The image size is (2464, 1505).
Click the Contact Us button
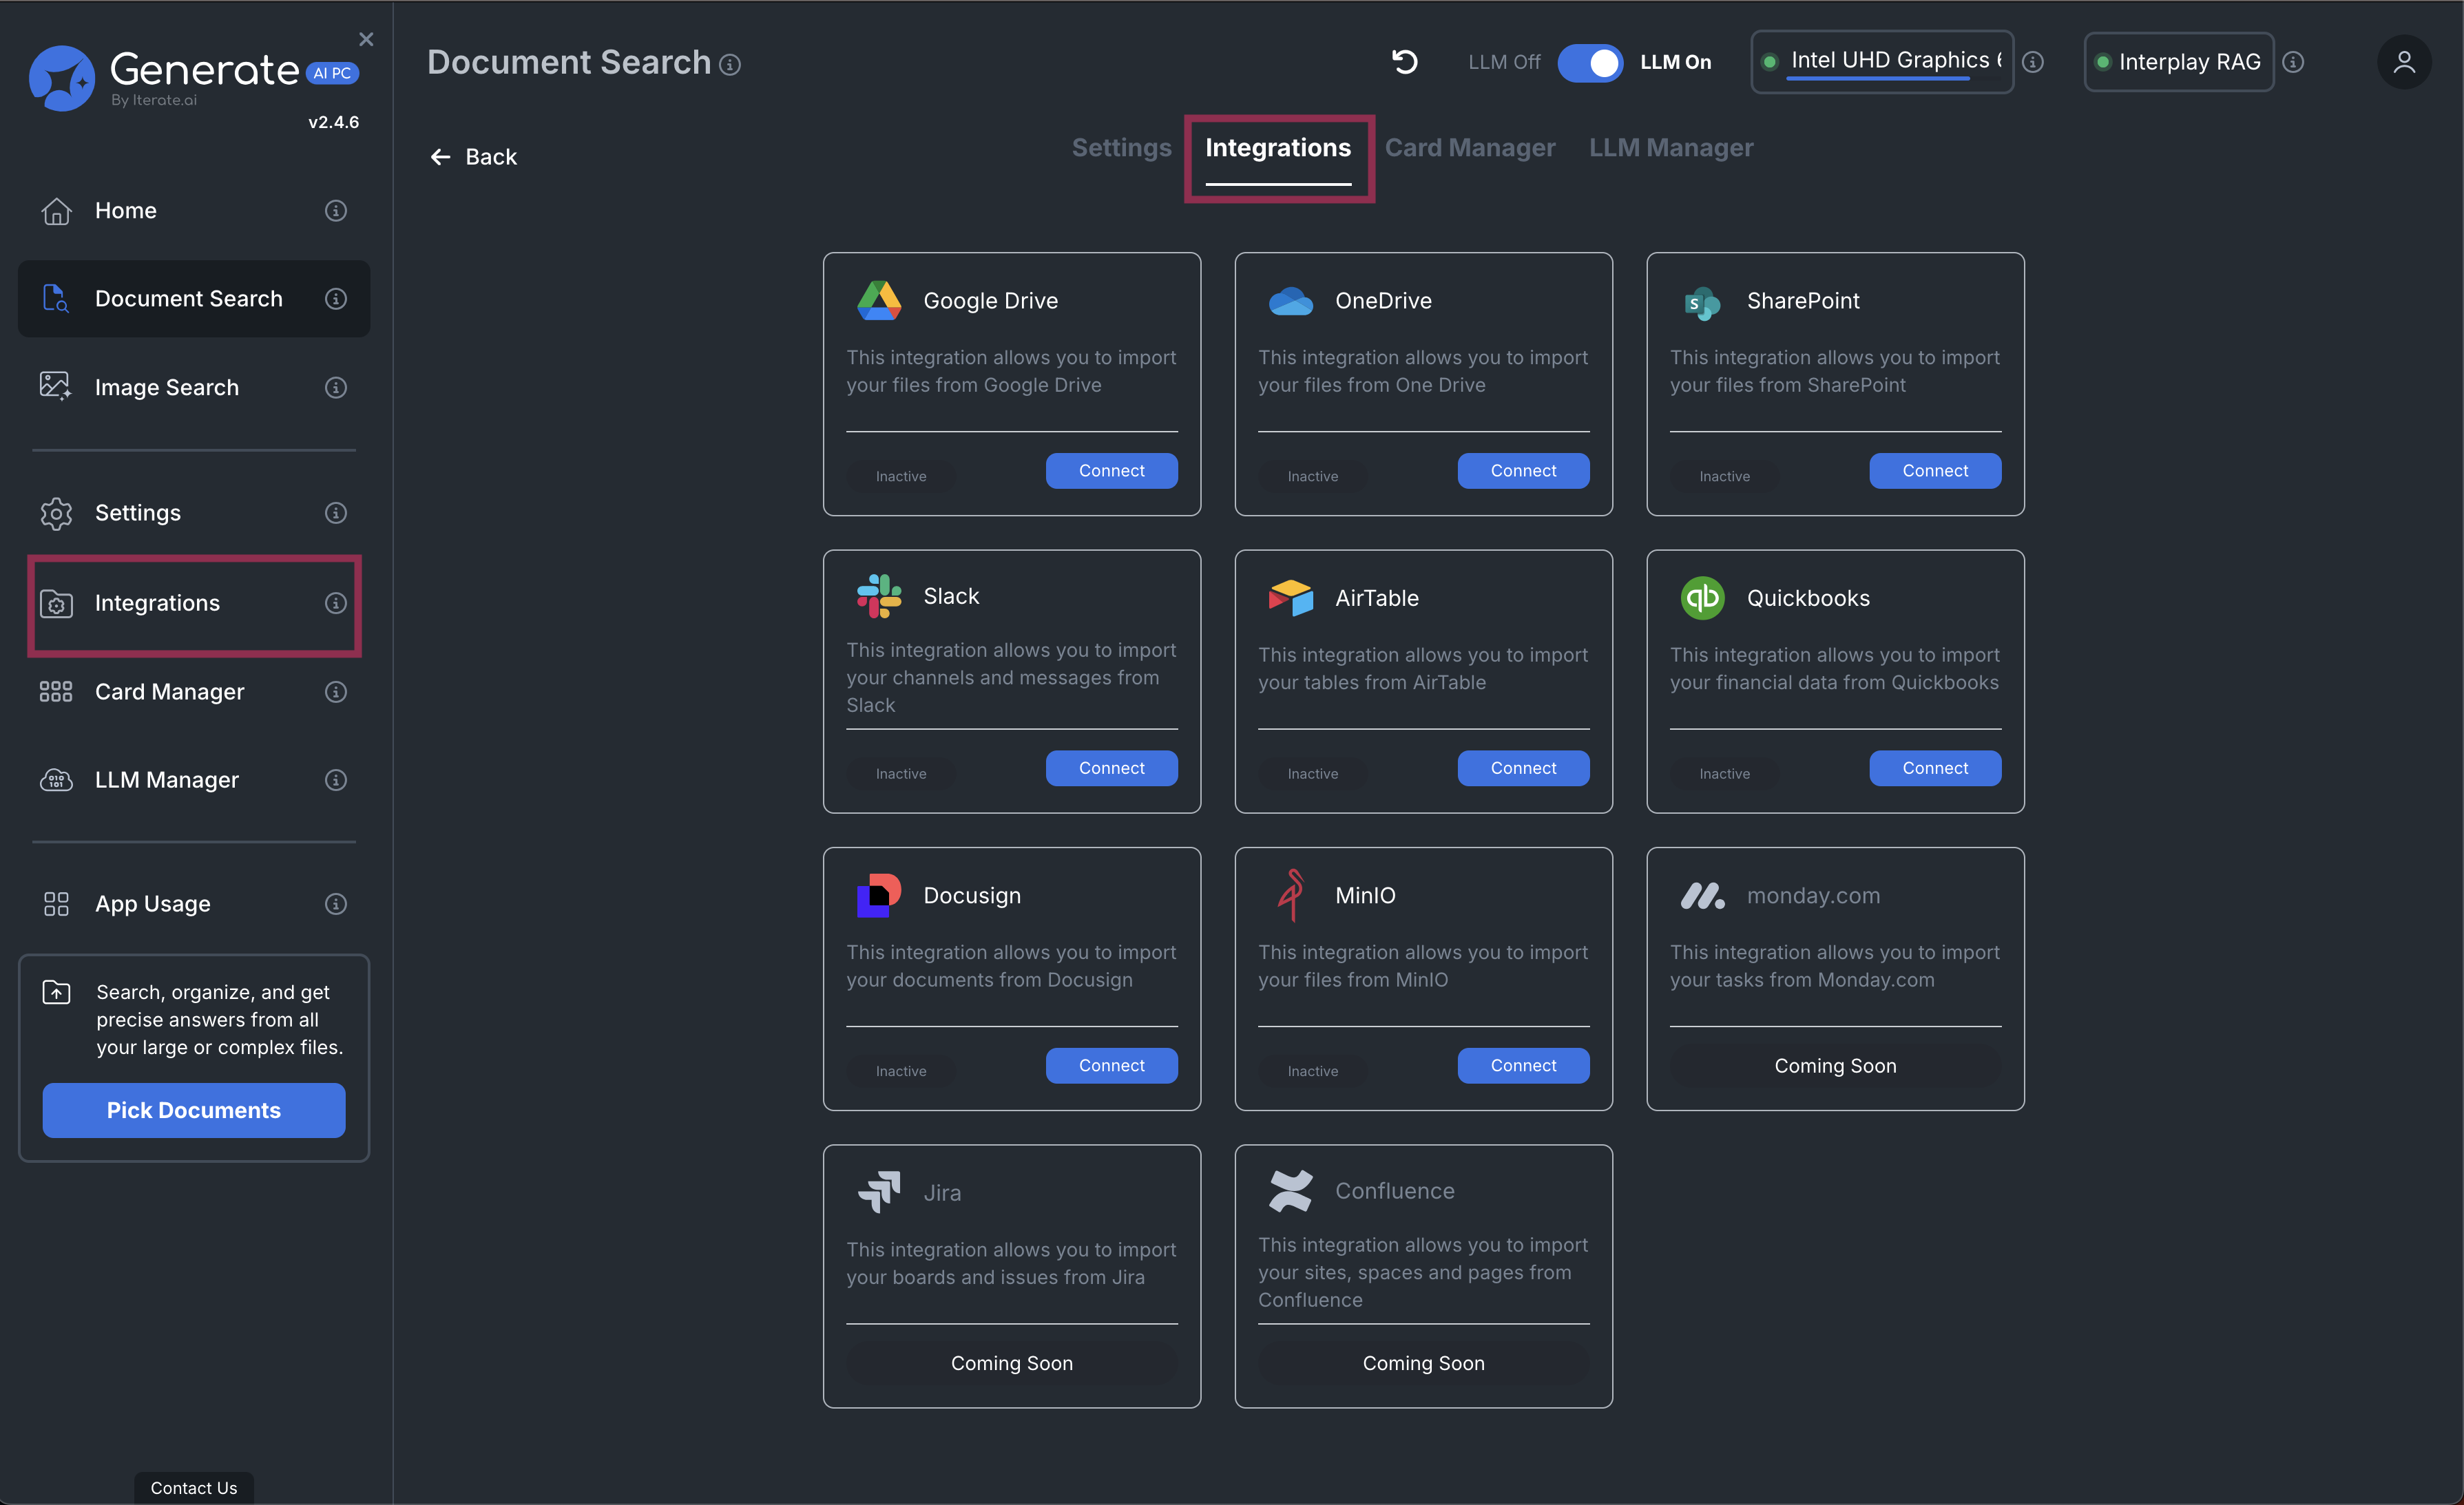(194, 1488)
